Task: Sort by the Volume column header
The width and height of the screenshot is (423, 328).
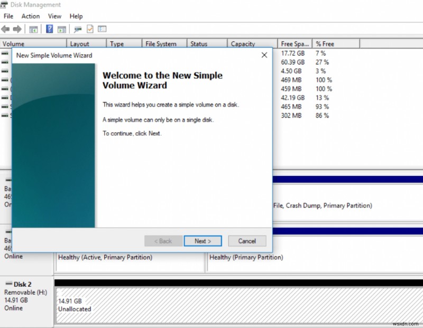Action: [x=33, y=44]
